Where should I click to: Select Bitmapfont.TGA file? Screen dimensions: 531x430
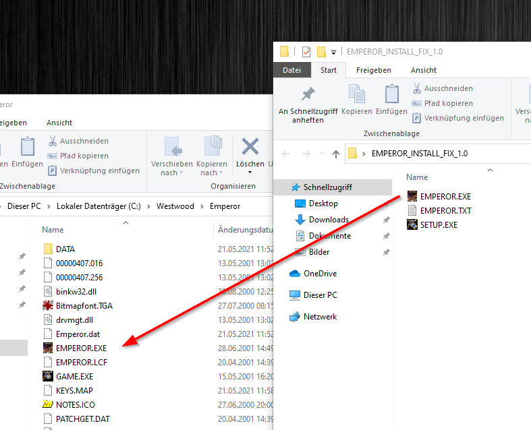tap(78, 306)
